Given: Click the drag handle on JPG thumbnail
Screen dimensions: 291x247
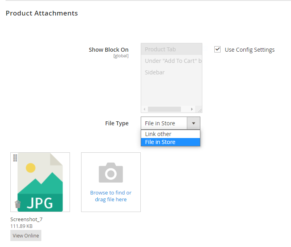Looking at the screenshot, I should [x=16, y=158].
